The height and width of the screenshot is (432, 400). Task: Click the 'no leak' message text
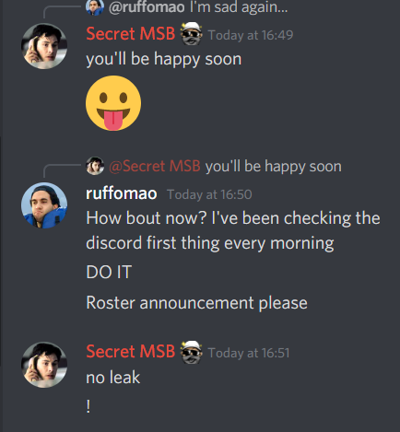pyautogui.click(x=113, y=378)
